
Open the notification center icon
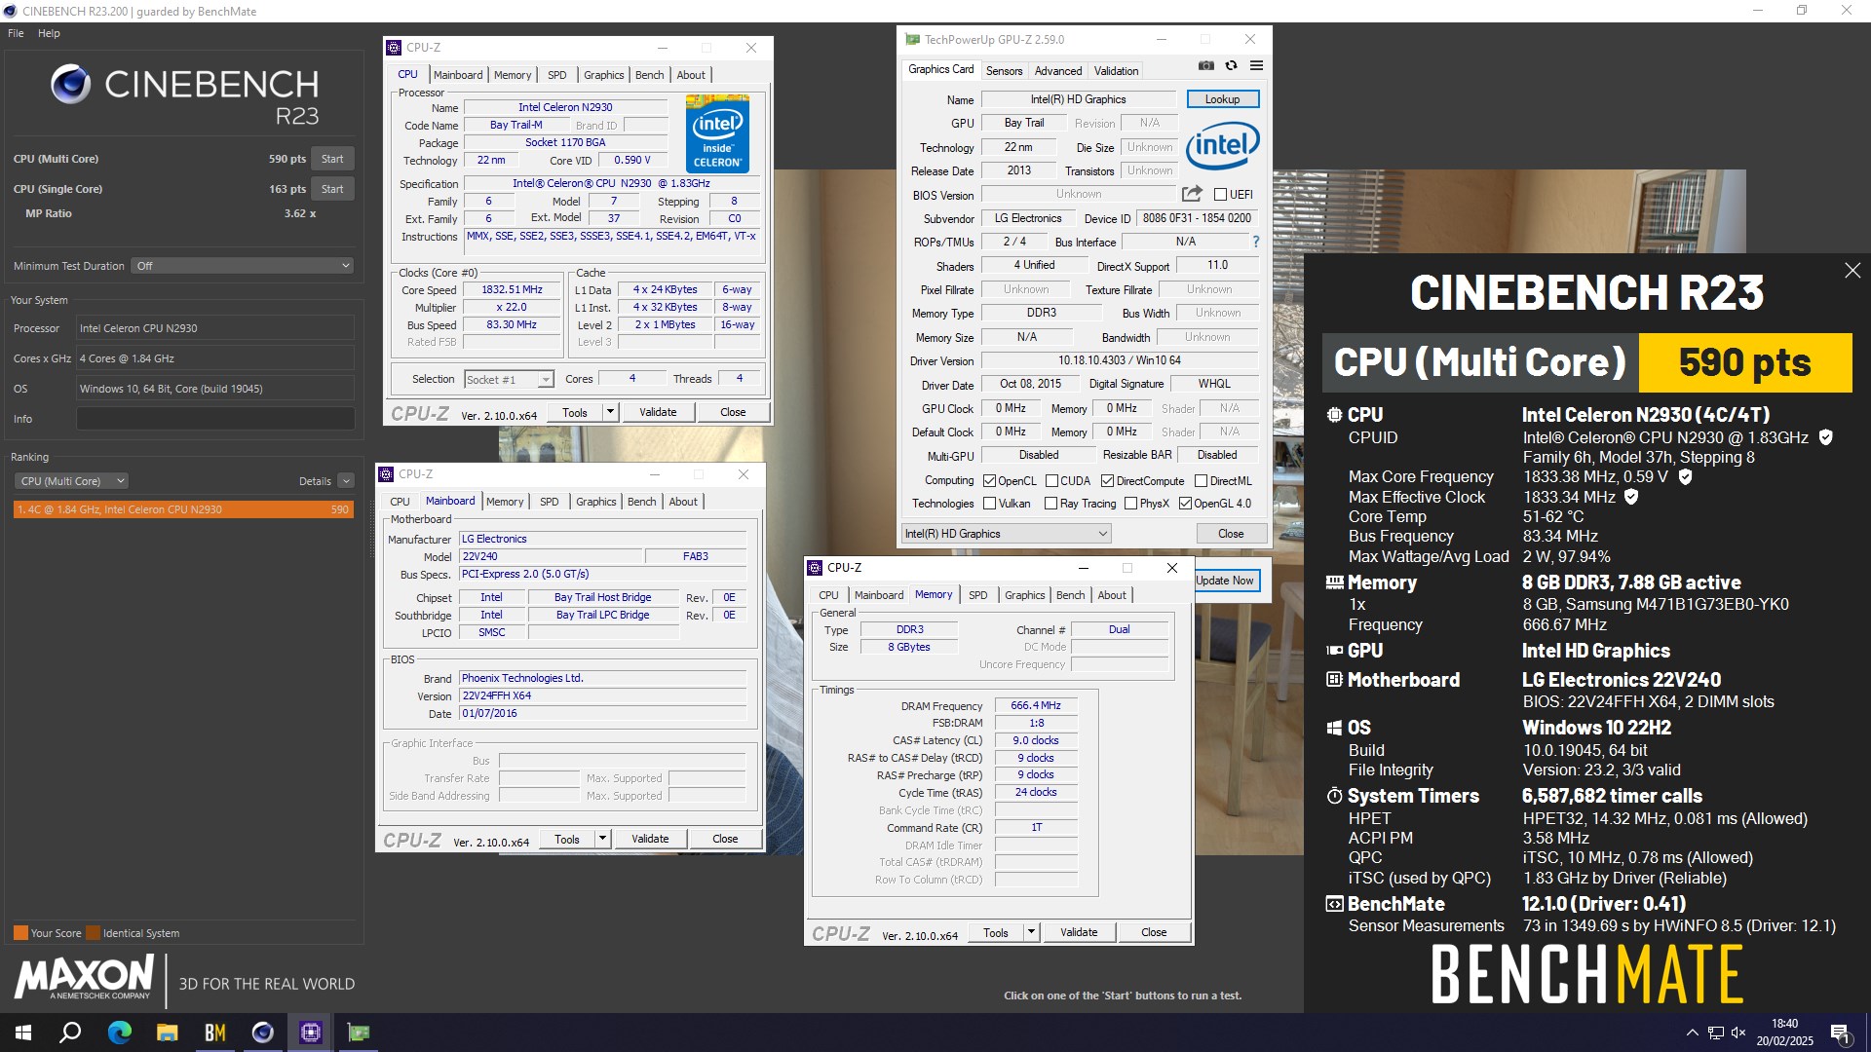(1841, 1033)
